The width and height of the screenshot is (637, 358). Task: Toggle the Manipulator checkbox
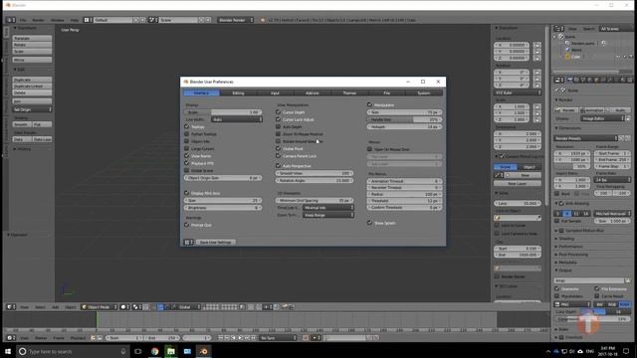(x=369, y=104)
